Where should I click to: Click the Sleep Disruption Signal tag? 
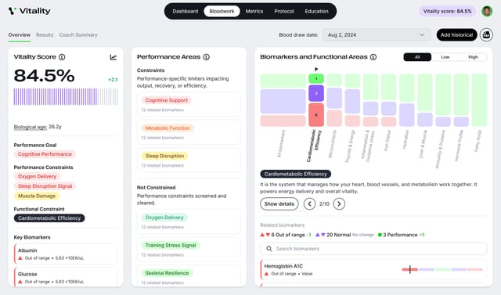tap(45, 186)
